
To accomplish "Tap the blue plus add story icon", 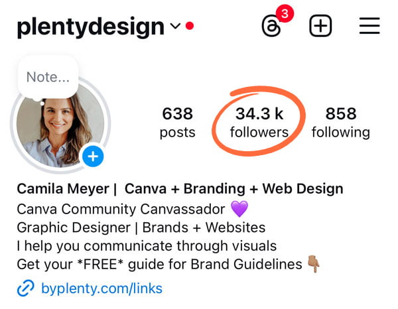I will click(93, 156).
